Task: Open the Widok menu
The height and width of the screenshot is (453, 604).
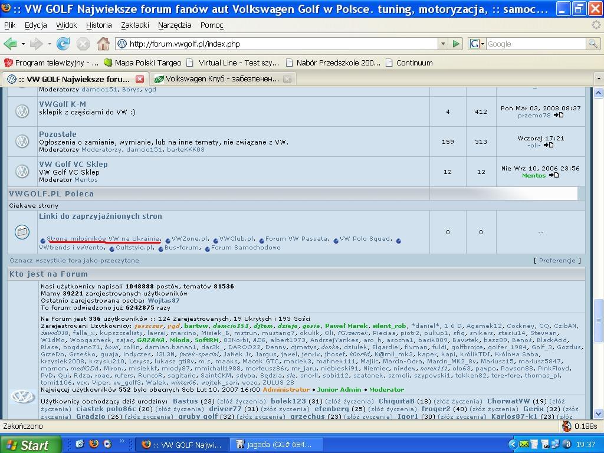Action: click(x=67, y=25)
